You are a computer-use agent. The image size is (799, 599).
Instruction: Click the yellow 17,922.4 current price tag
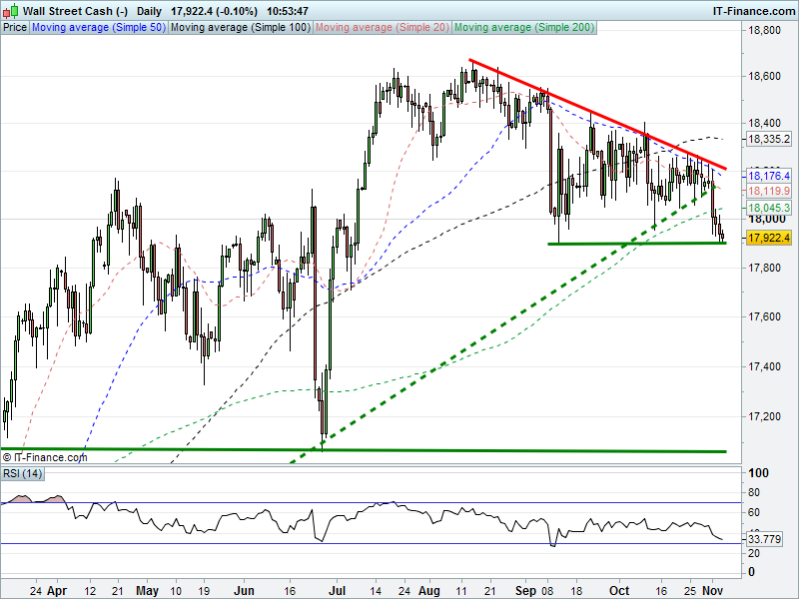point(768,238)
